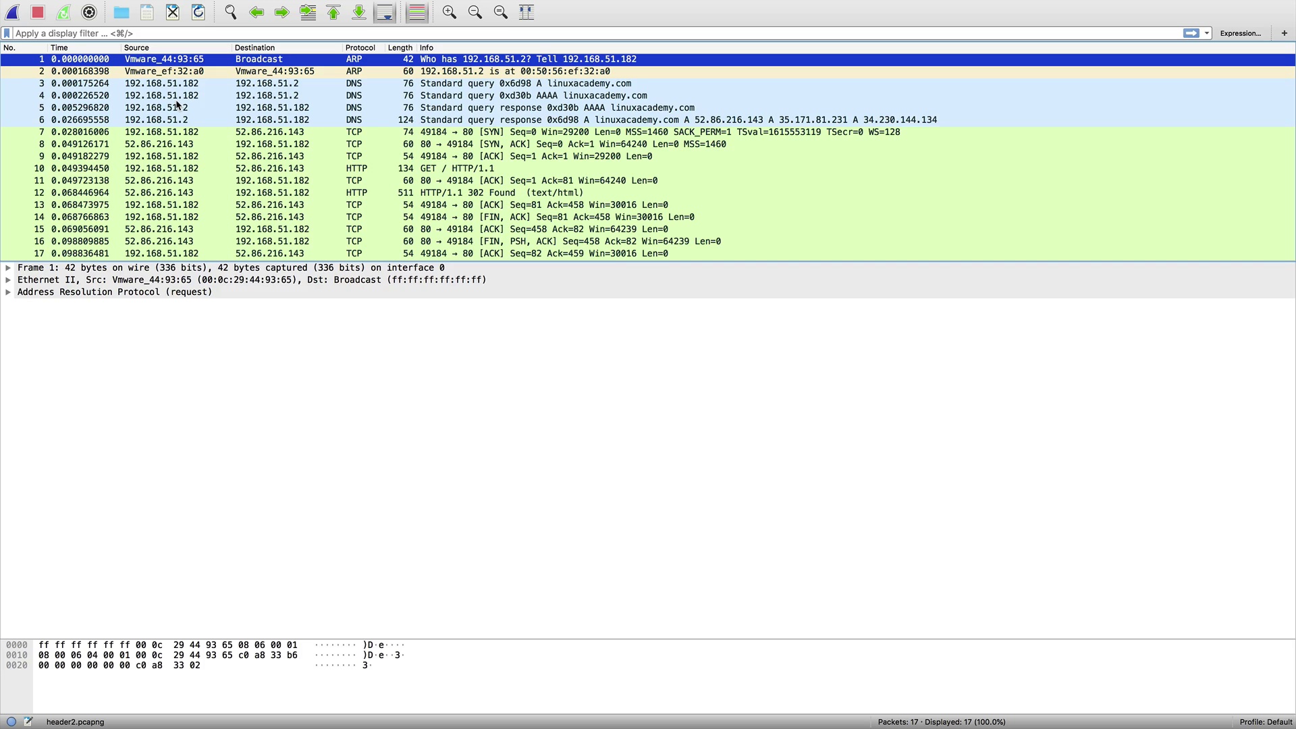Expand the Ethernet II details tree
This screenshot has height=729, width=1296.
click(8, 280)
